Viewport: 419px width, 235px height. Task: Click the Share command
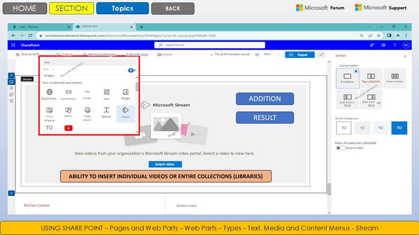click(267, 54)
